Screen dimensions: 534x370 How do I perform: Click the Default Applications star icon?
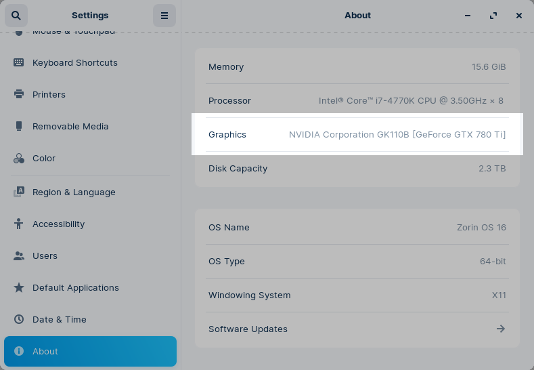coord(19,287)
